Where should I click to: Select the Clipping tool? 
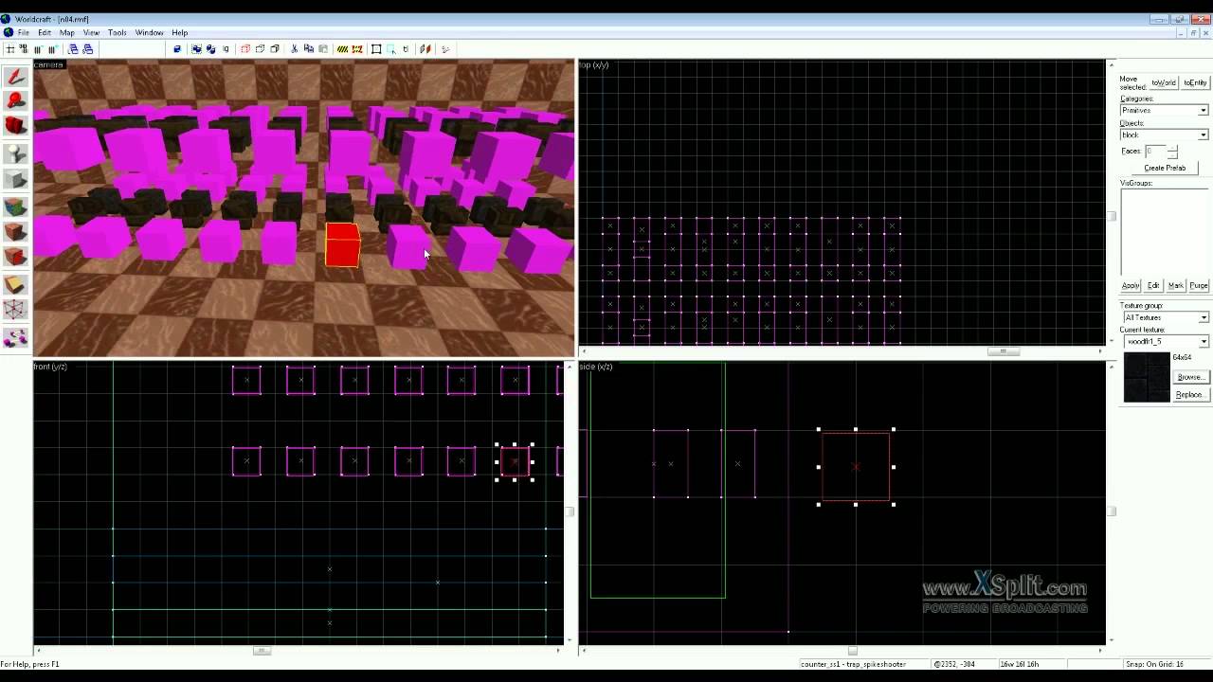(15, 285)
